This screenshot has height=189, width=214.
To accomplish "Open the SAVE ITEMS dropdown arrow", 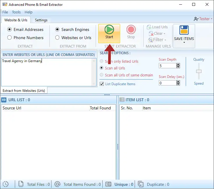I will click(184, 42).
